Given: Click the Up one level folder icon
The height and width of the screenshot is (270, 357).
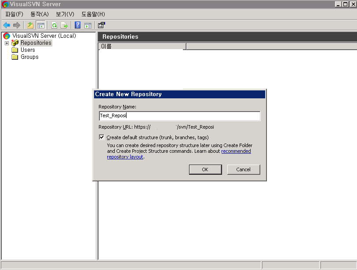Looking at the screenshot, I should click(30, 25).
